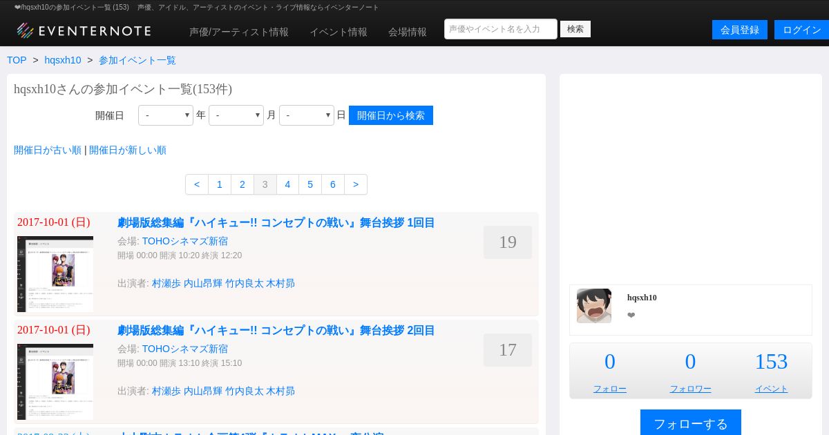The image size is (829, 435).
Task: Open the 会場情報 menu
Action: click(x=408, y=32)
